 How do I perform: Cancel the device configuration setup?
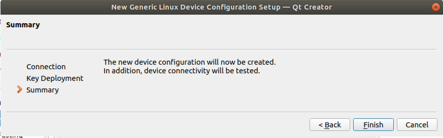pos(417,125)
